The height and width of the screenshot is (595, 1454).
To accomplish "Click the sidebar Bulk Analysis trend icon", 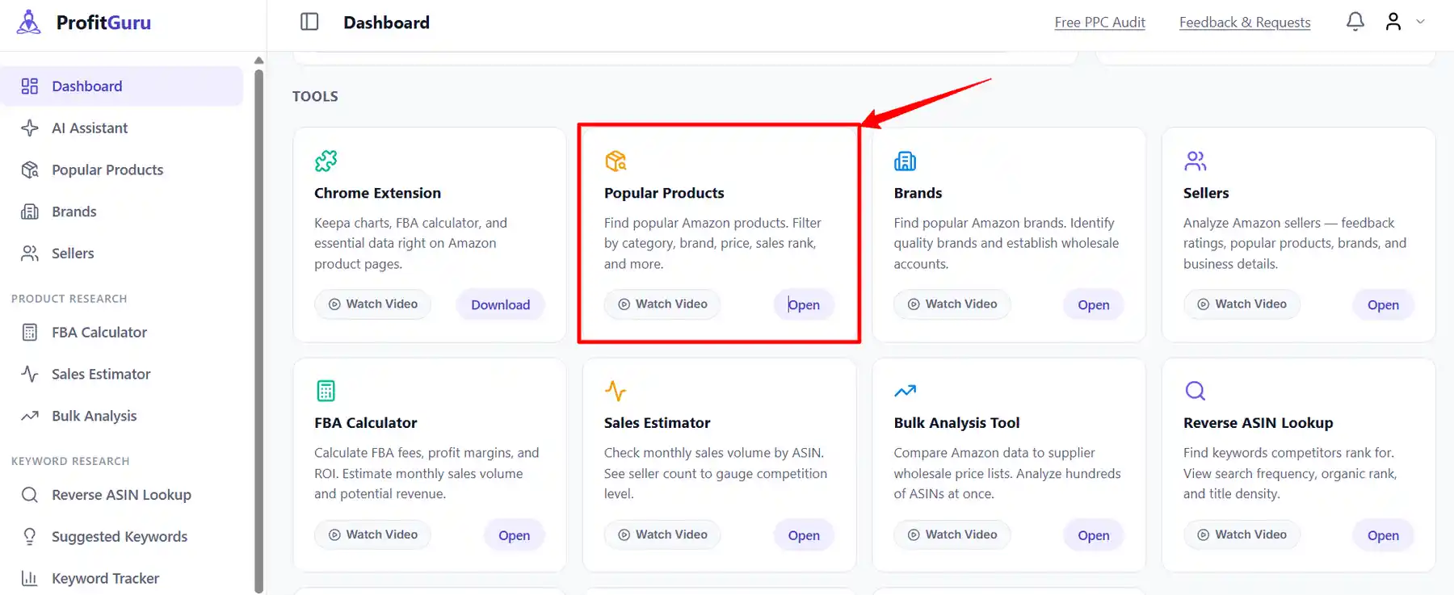I will pyautogui.click(x=30, y=416).
